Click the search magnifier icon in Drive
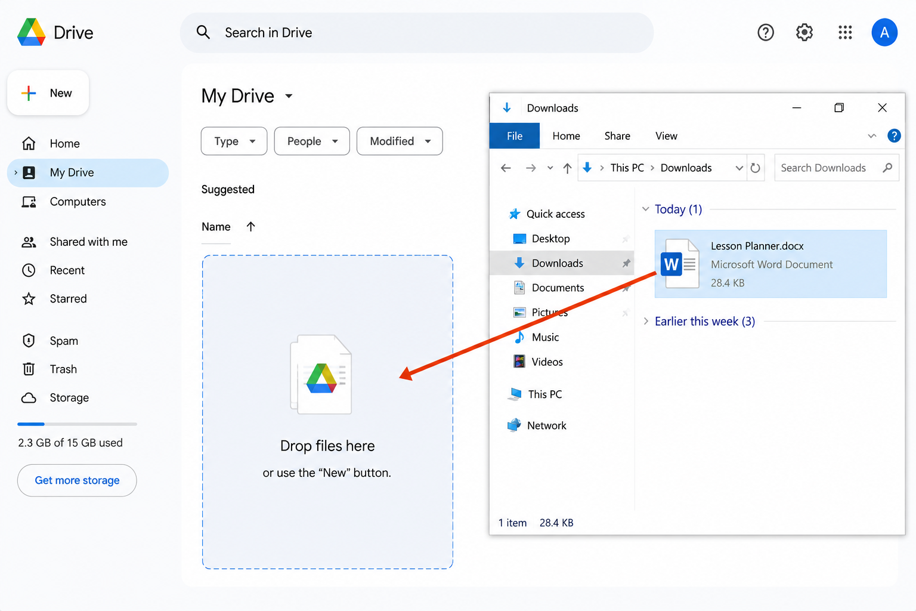The image size is (916, 611). point(203,32)
